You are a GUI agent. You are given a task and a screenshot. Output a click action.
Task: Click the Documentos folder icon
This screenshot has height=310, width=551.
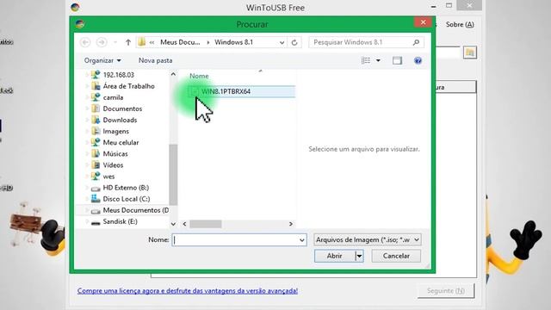point(96,108)
